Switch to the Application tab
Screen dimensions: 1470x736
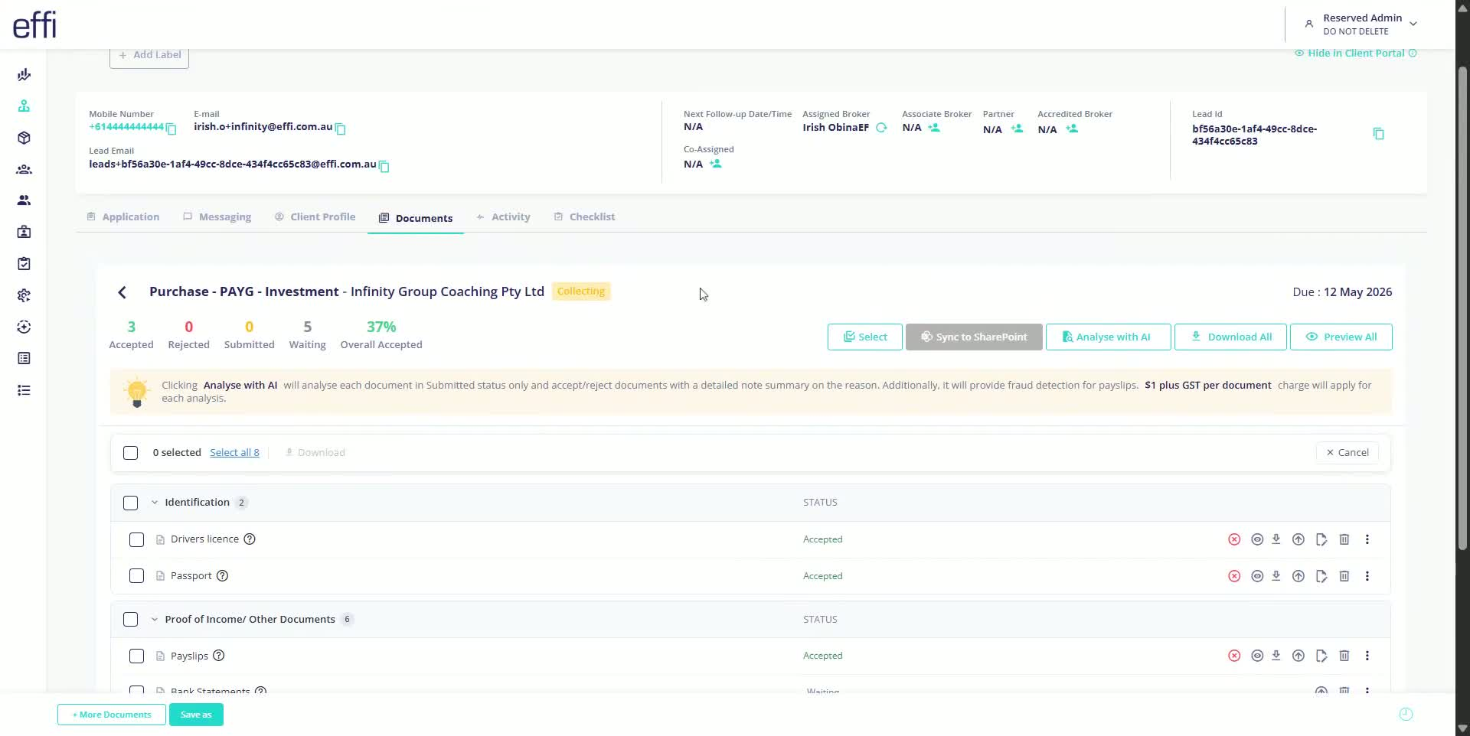click(123, 217)
